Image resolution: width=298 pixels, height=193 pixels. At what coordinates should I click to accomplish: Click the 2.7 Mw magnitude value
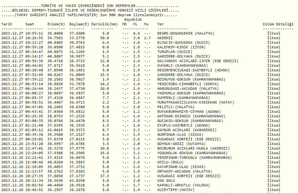[148, 38]
